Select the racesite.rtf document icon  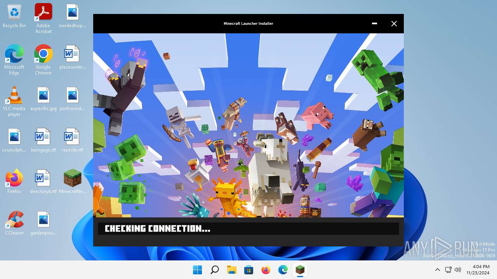coord(73,140)
